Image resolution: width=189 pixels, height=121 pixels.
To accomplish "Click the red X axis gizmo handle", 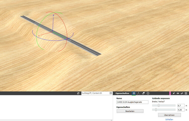I will coord(39,36).
